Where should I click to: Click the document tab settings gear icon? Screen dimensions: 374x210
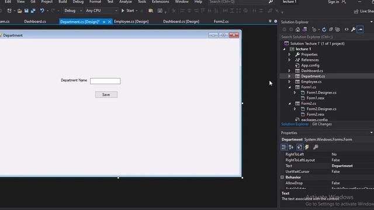(275, 21)
